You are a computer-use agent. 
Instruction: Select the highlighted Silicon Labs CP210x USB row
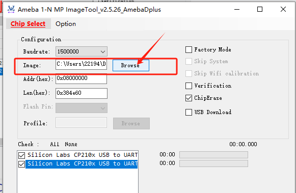(x=82, y=164)
